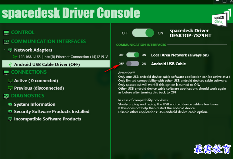Click the Security Software Products Installed icon
Screen dimensions: 233x159
(x=10, y=111)
